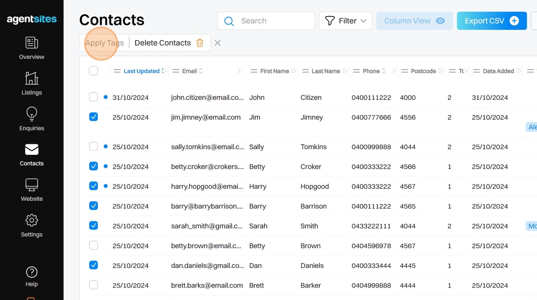This screenshot has width=537, height=300.
Task: Open Website section monitor icon
Action: [x=32, y=185]
